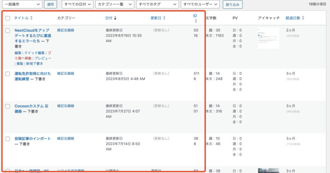Image resolution: width=330 pixels, height=173 pixels.
Task: Open the 一括操作 bulk actions dropdown
Action: 22,4
